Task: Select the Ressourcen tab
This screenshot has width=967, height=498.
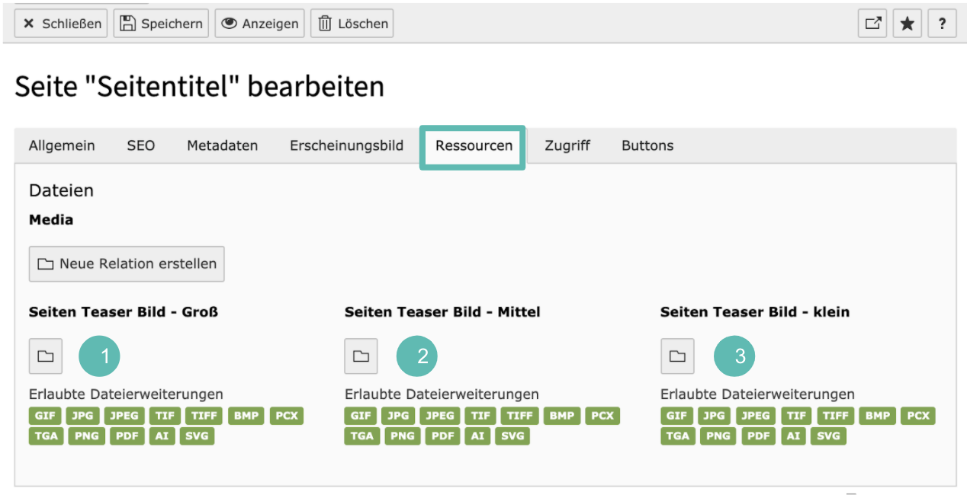Action: point(474,146)
